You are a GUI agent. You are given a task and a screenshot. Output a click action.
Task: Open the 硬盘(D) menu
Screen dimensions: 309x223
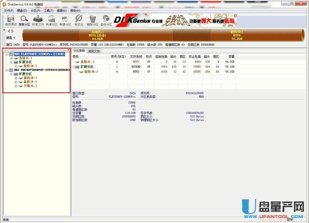pyautogui.click(x=21, y=10)
